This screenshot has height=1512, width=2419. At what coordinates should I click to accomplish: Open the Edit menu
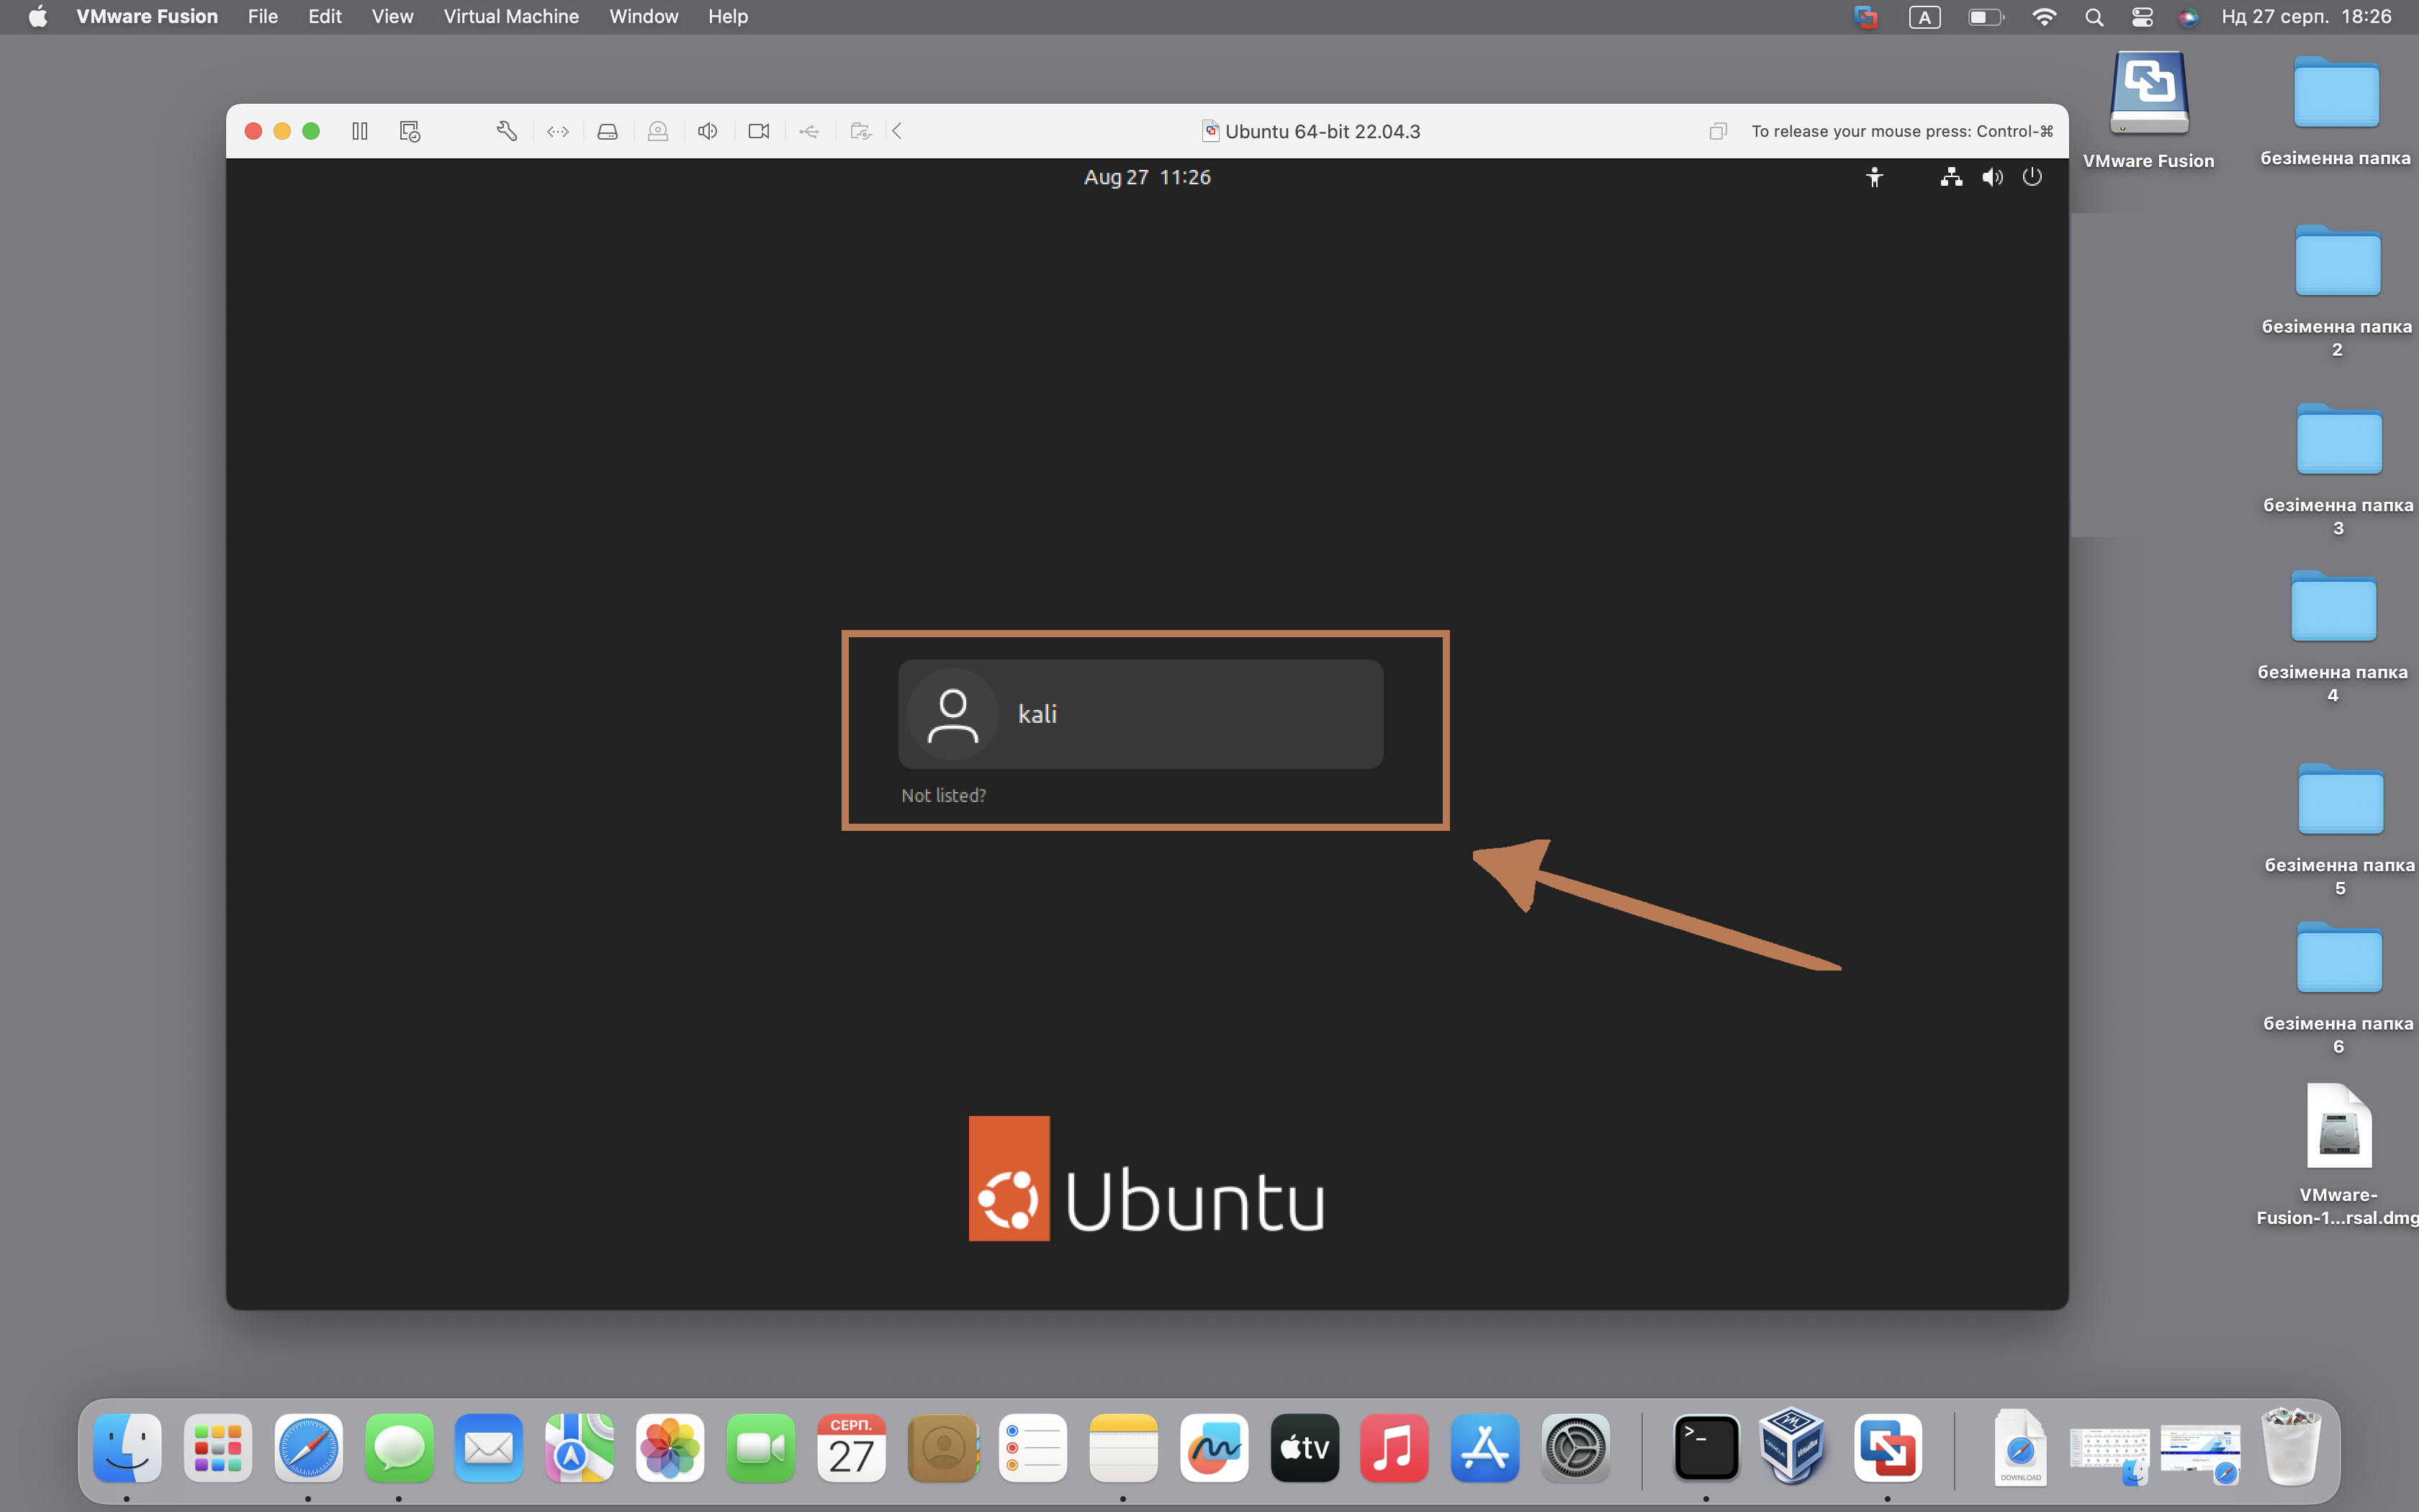point(325,16)
